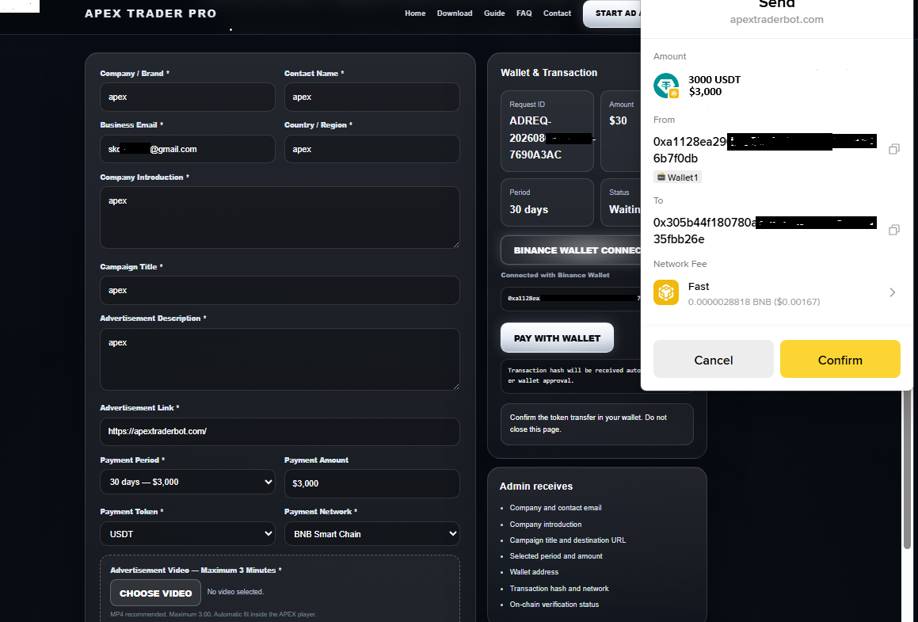The height and width of the screenshot is (622, 918).
Task: Open network fee options chevron
Action: click(892, 292)
